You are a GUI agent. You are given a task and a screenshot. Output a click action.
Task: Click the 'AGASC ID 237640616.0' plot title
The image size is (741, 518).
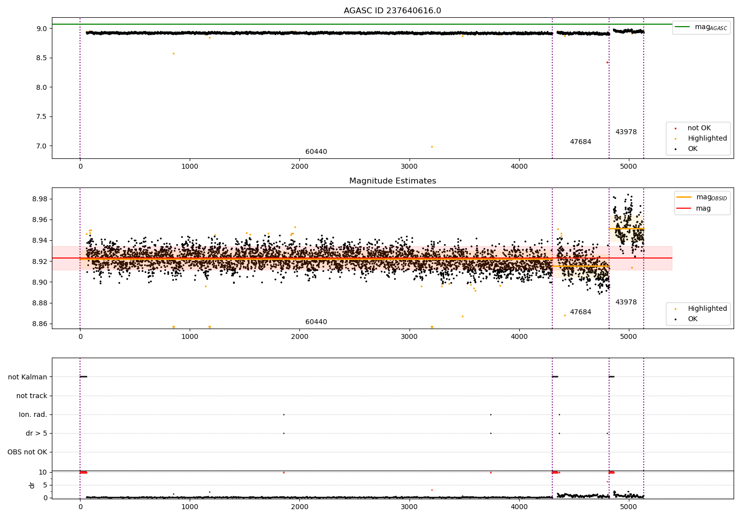click(392, 11)
